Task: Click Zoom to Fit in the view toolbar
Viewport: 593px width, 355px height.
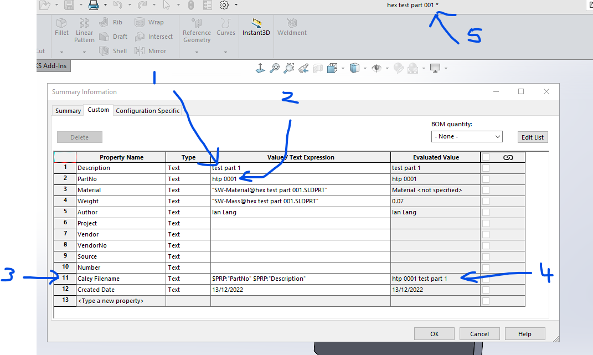Action: click(x=275, y=68)
